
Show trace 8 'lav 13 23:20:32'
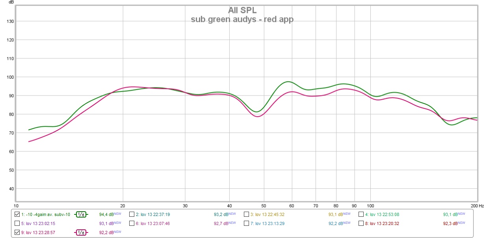coord(361,223)
